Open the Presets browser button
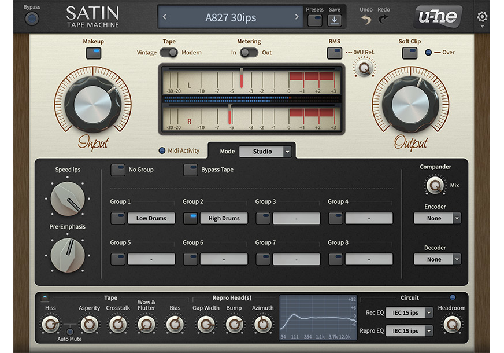 pos(314,21)
